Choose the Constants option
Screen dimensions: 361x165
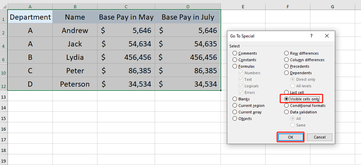[235, 60]
